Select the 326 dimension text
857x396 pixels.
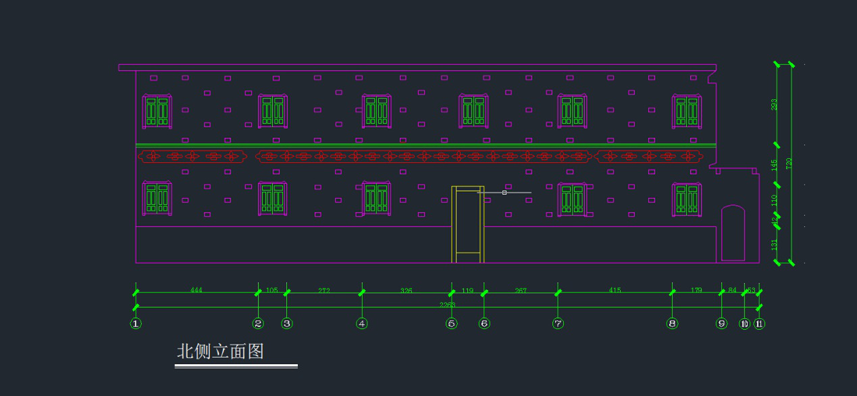pyautogui.click(x=406, y=291)
